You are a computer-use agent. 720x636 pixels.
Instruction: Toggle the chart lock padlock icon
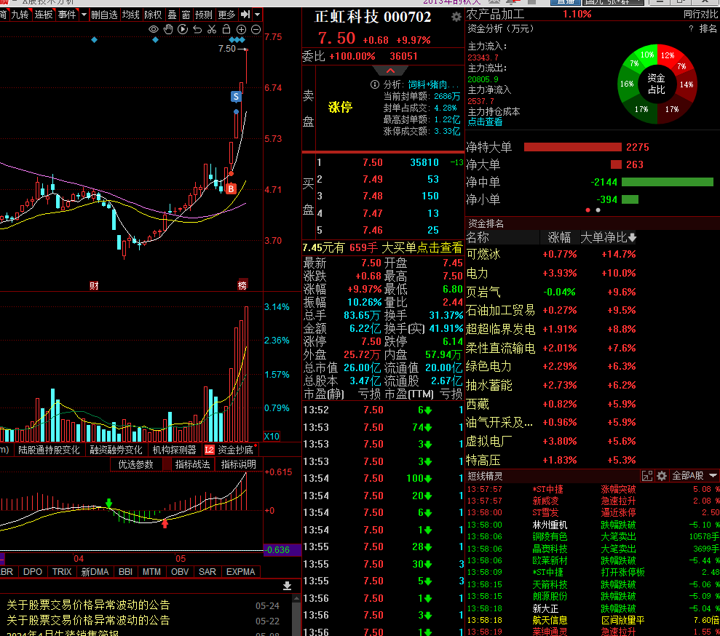226,29
